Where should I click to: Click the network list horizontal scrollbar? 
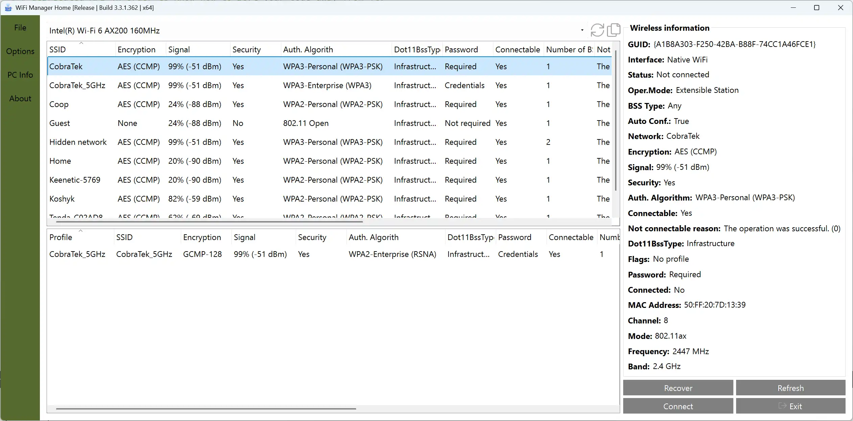[210, 222]
